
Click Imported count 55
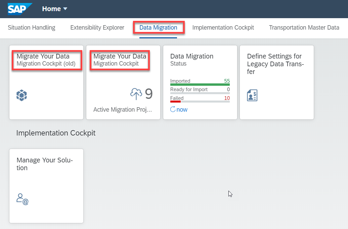(x=227, y=81)
